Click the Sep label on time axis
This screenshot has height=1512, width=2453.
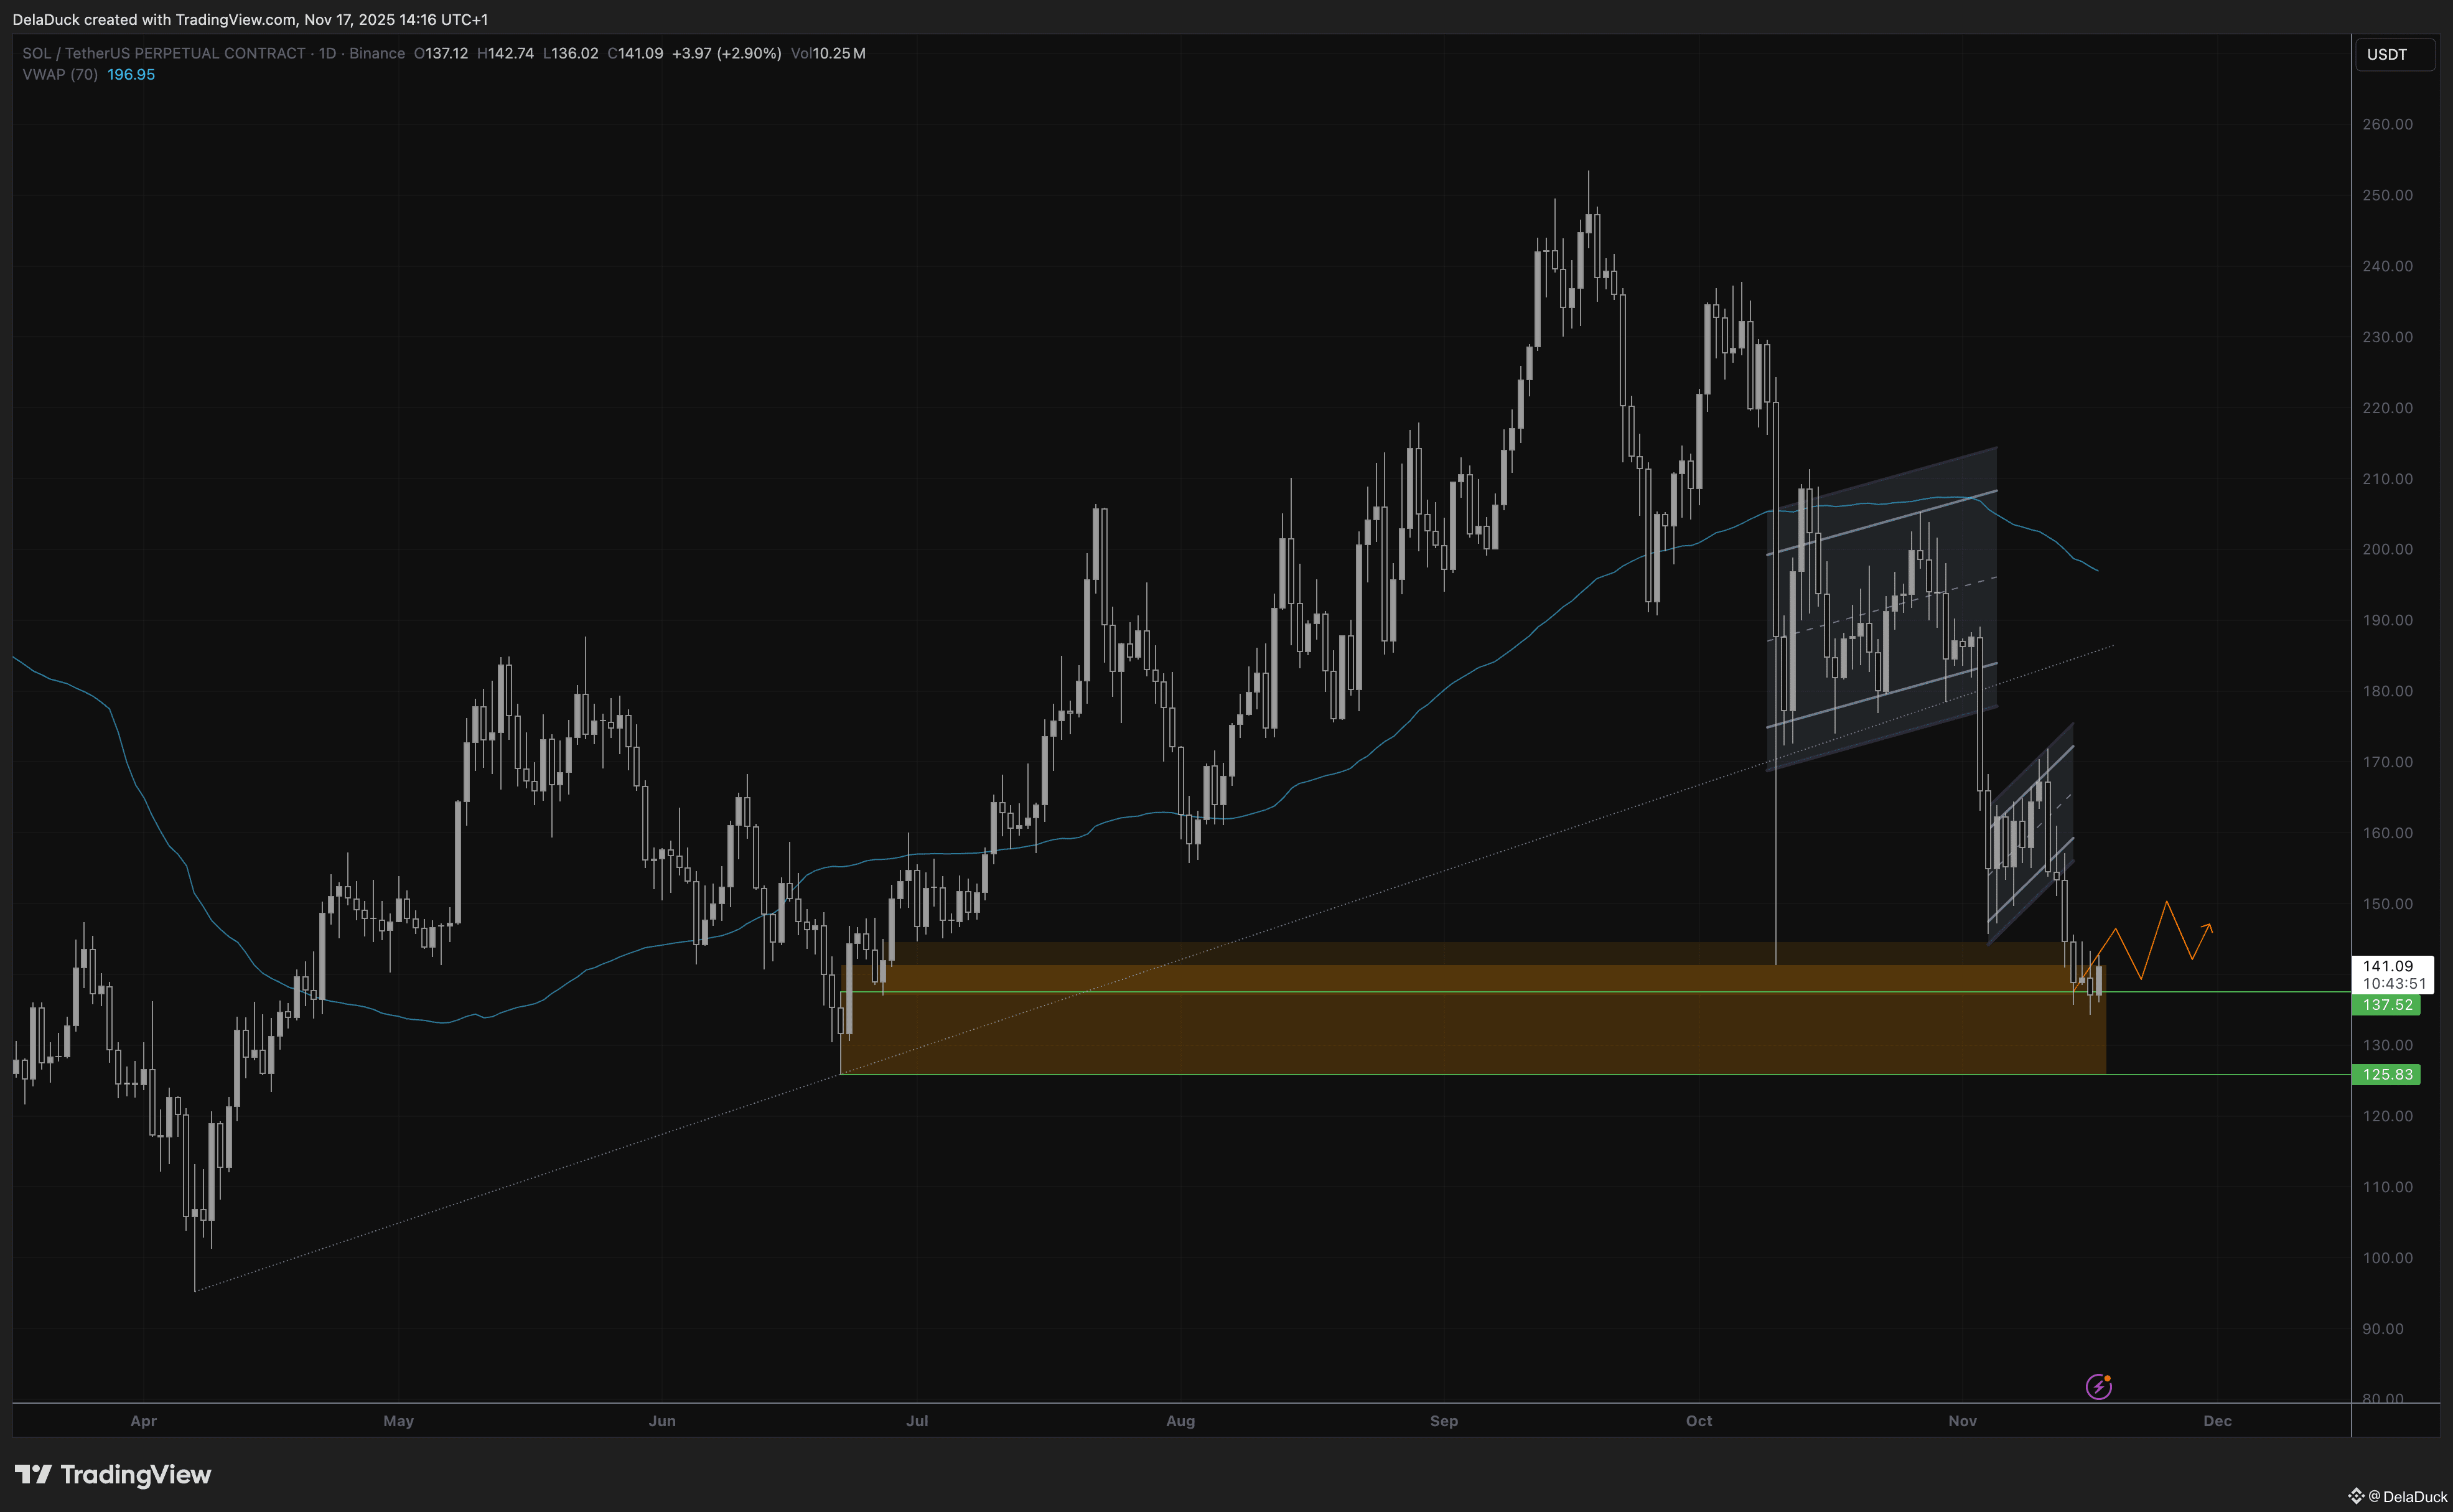(1444, 1421)
